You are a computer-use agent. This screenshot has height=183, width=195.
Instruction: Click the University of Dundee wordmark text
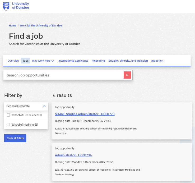point(21,6)
